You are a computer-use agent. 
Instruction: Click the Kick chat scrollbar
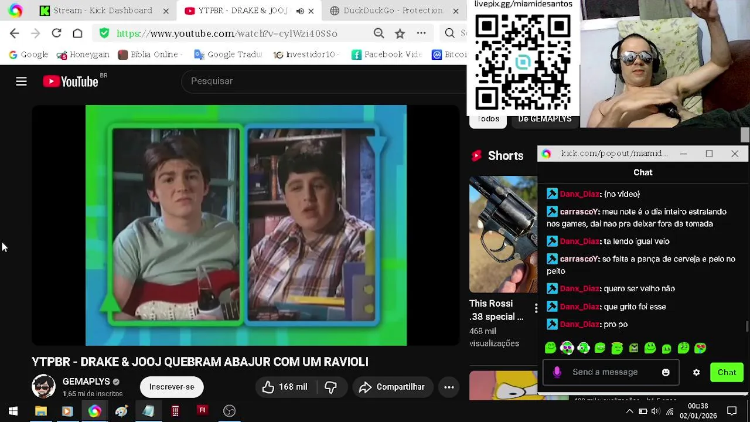(746, 326)
